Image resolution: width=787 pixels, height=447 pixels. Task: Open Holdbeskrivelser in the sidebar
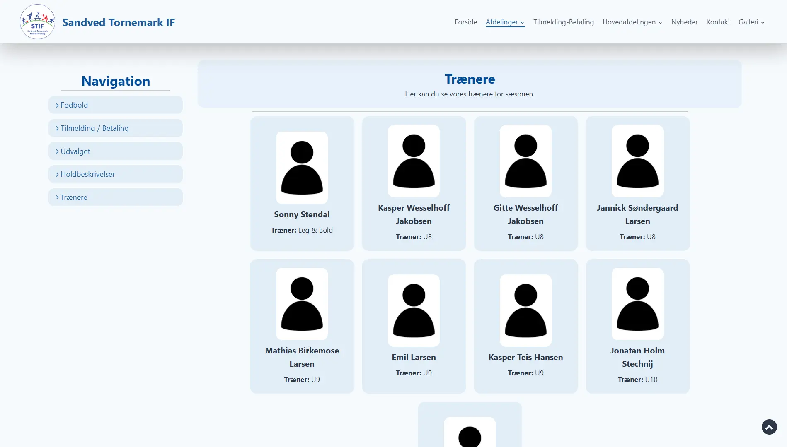pos(116,174)
